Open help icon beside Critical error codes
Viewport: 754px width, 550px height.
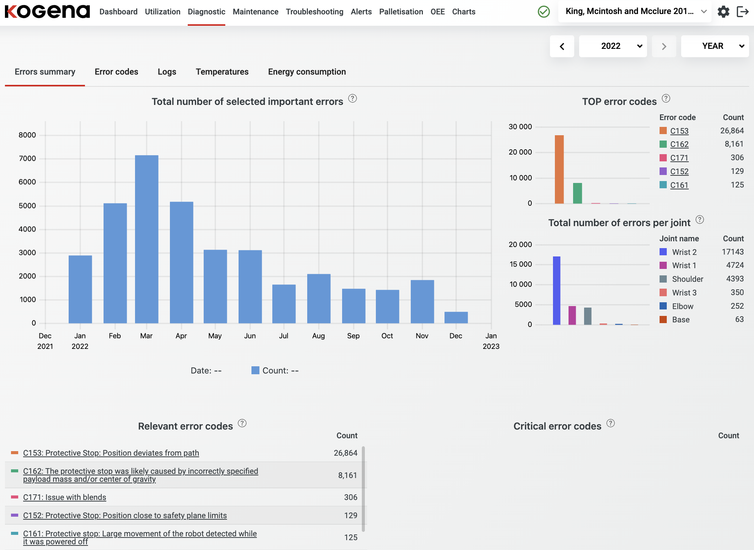610,423
